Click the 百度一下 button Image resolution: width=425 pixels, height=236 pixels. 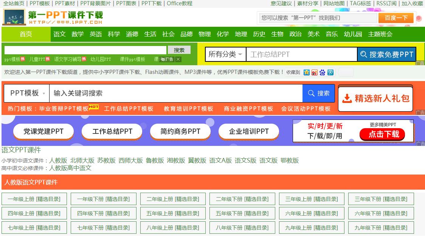[x=396, y=17]
